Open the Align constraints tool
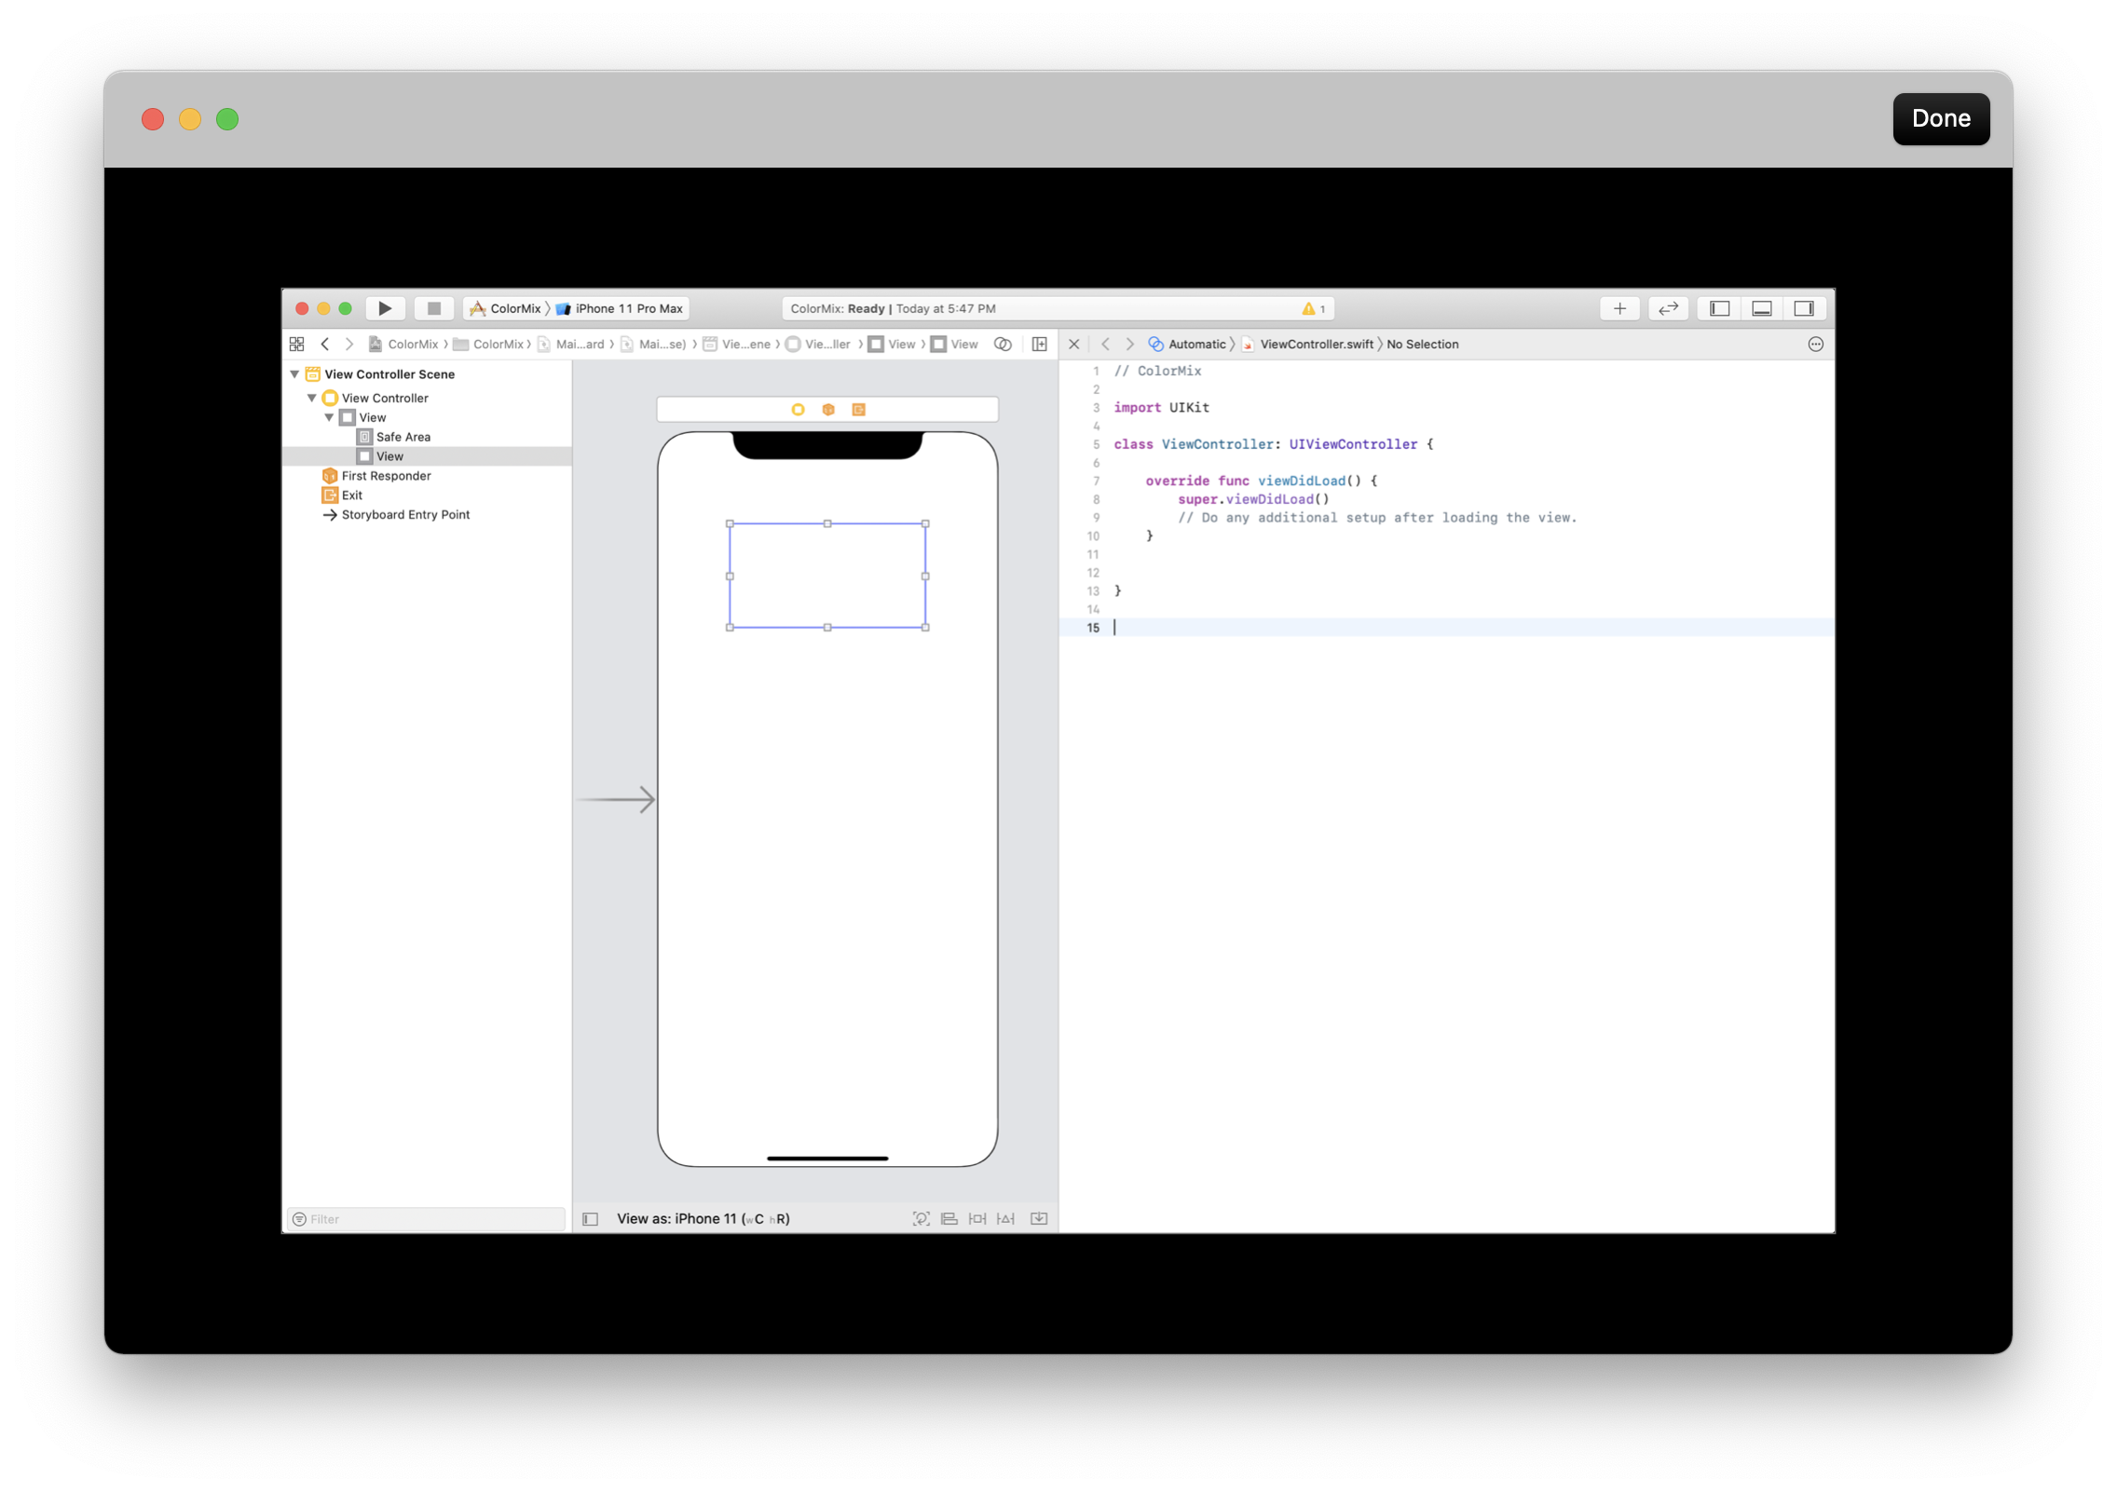 [949, 1218]
